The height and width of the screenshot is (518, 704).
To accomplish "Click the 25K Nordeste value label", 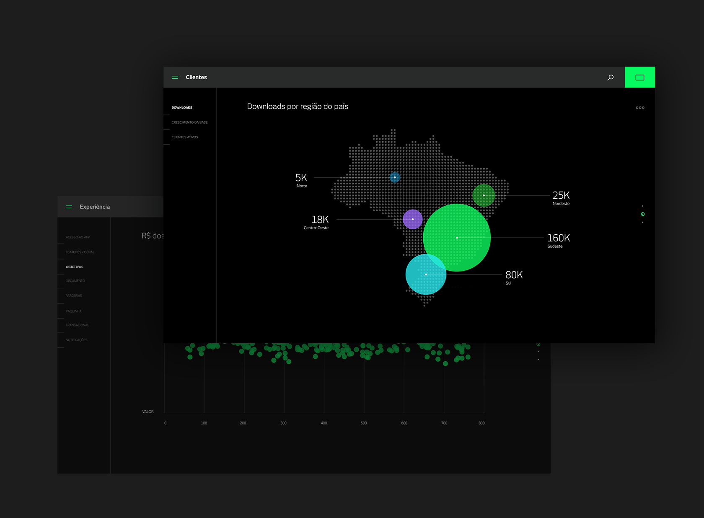I will pos(561,198).
